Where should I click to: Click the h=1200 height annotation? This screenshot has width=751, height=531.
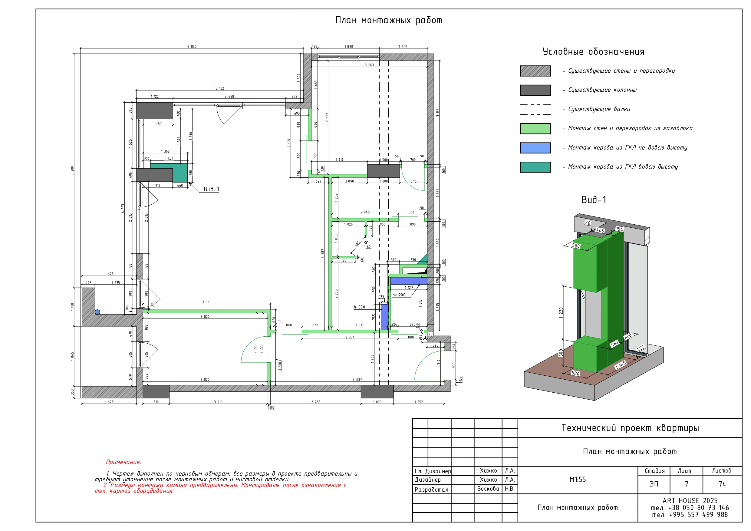pos(399,295)
